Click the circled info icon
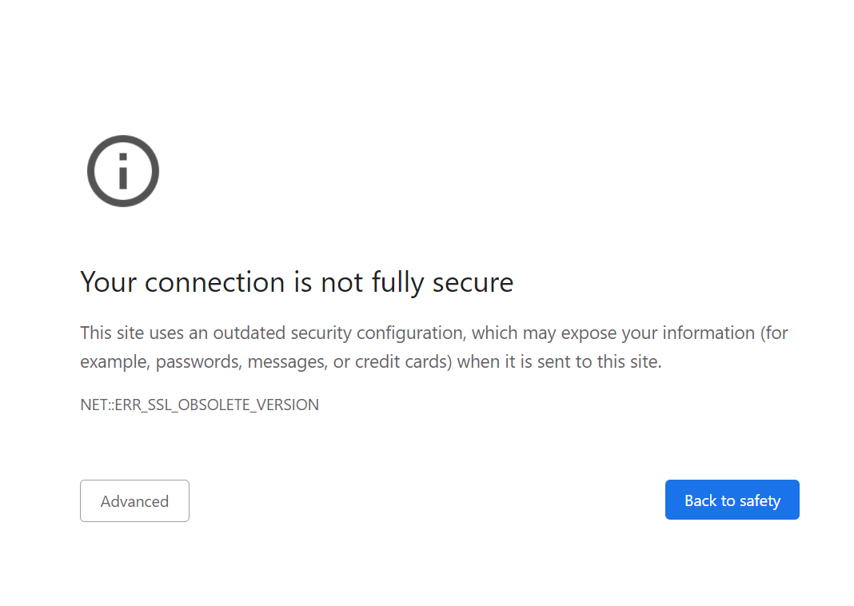 tap(123, 171)
